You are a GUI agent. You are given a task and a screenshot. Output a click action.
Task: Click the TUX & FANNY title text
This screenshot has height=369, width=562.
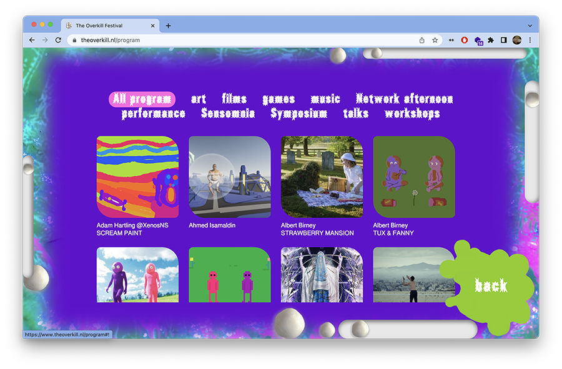[x=393, y=233]
